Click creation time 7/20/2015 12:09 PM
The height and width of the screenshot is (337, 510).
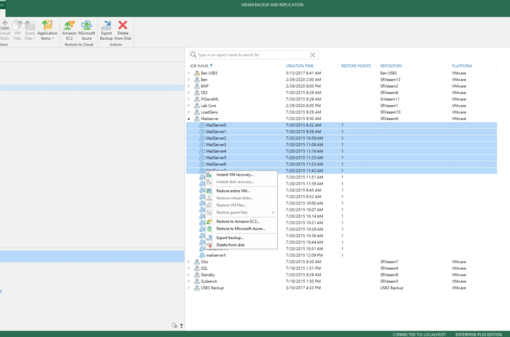tap(304, 255)
